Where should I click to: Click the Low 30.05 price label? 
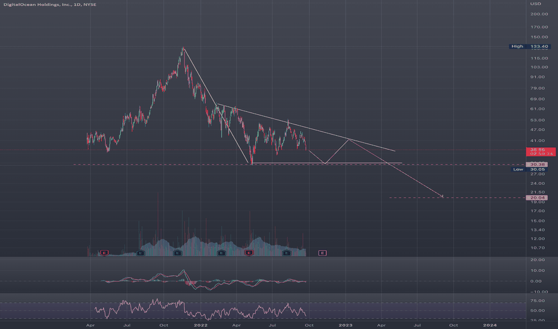[x=529, y=169]
